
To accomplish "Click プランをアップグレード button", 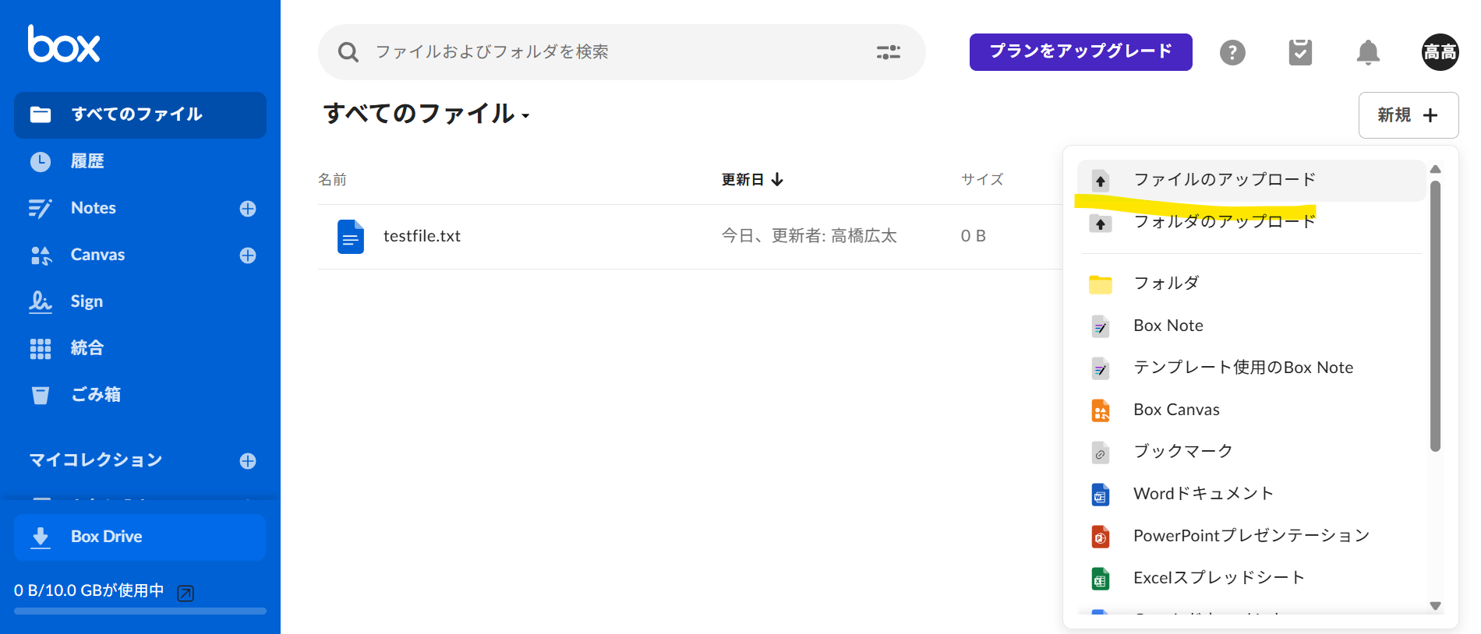I will (1080, 52).
